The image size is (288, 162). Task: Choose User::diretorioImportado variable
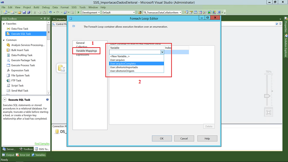pos(136,67)
